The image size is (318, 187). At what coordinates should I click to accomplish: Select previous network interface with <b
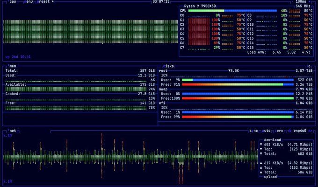tap(289, 131)
